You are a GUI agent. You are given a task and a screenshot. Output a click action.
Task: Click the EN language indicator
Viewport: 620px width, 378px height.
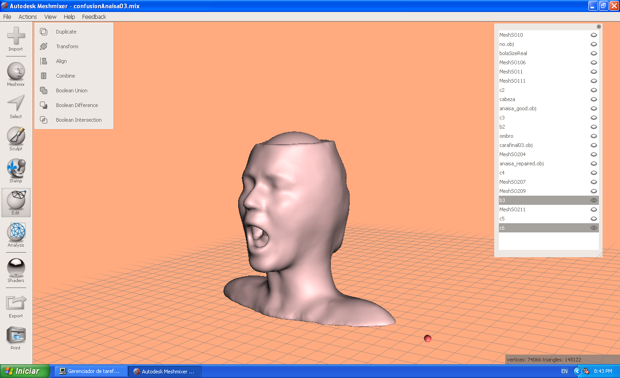pos(564,371)
